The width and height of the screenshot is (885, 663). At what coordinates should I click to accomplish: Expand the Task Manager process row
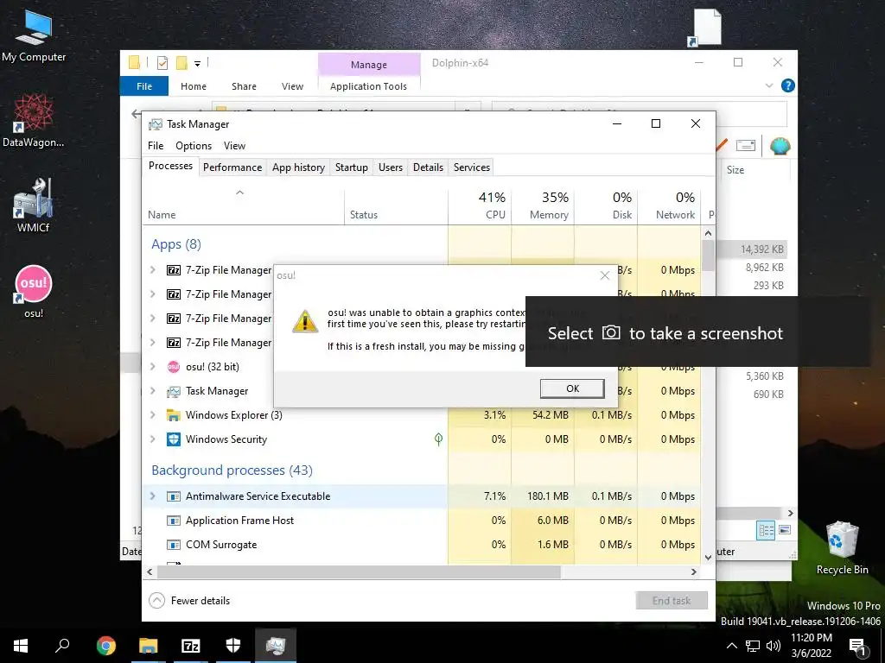(152, 391)
